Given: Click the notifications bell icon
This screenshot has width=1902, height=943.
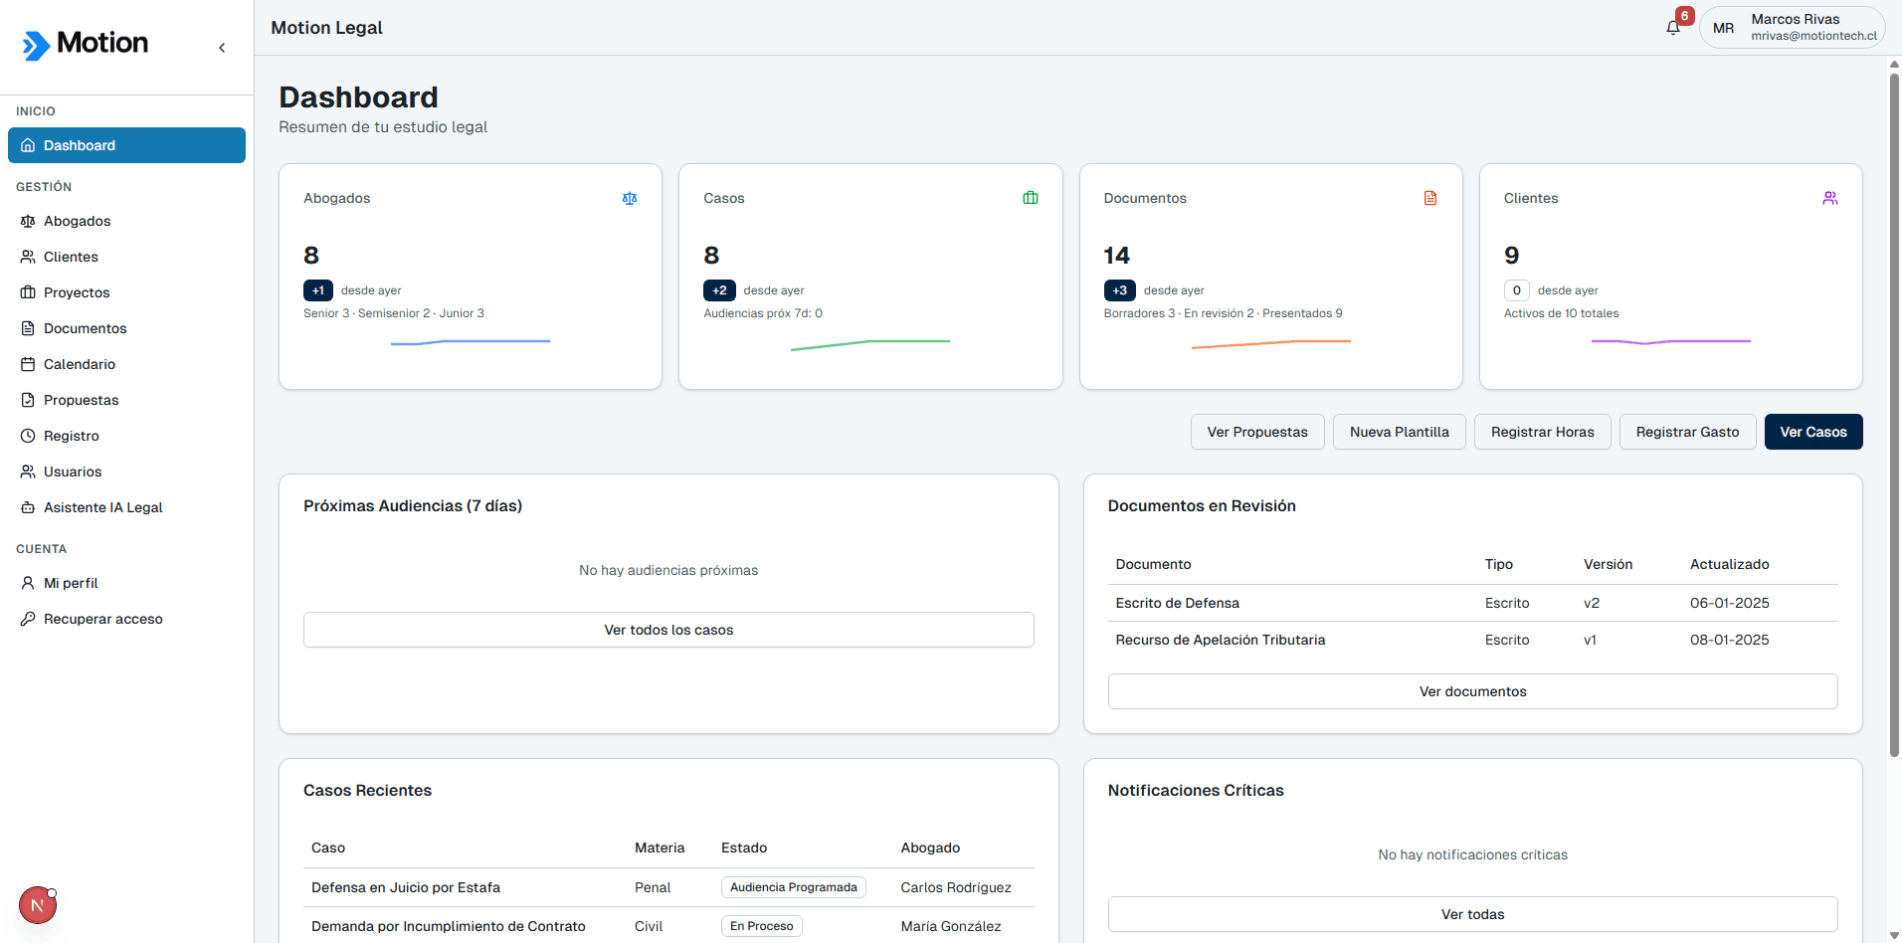Looking at the screenshot, I should click(x=1673, y=28).
